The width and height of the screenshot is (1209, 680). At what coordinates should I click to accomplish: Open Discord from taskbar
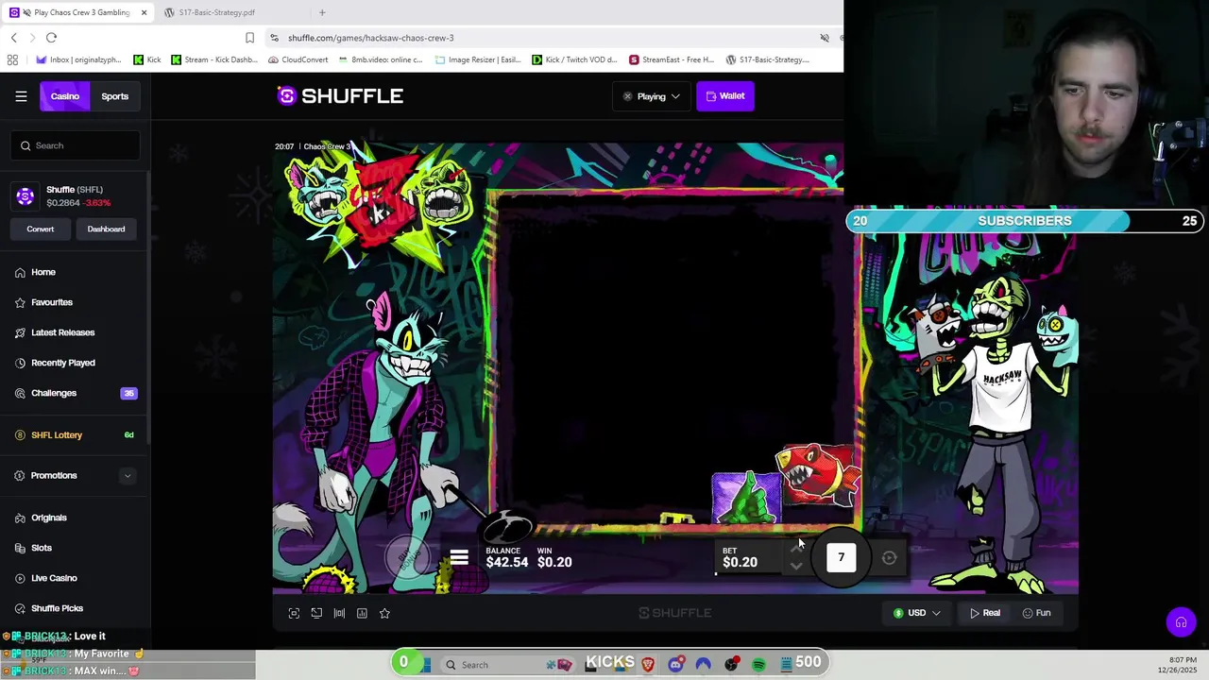pos(675,665)
